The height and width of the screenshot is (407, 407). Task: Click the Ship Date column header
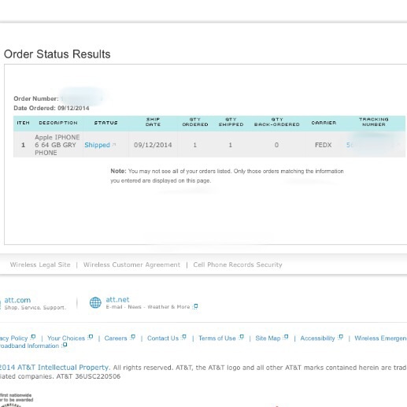[153, 122]
